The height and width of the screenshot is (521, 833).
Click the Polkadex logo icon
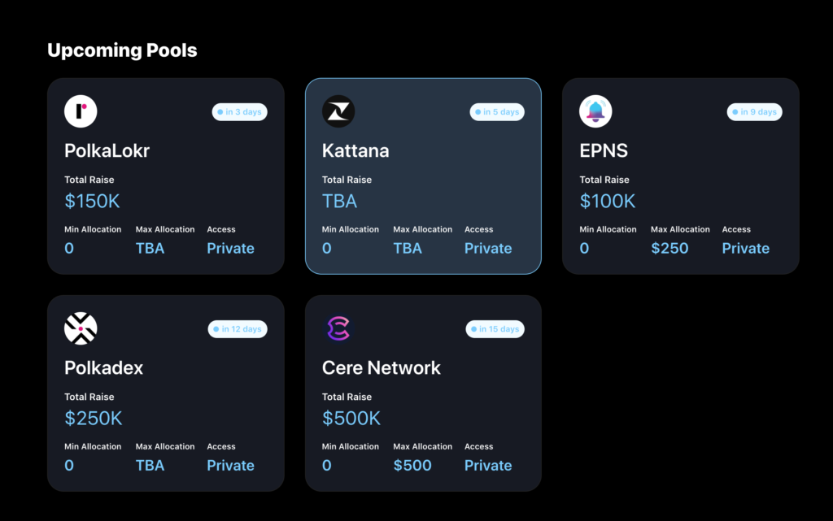81,328
